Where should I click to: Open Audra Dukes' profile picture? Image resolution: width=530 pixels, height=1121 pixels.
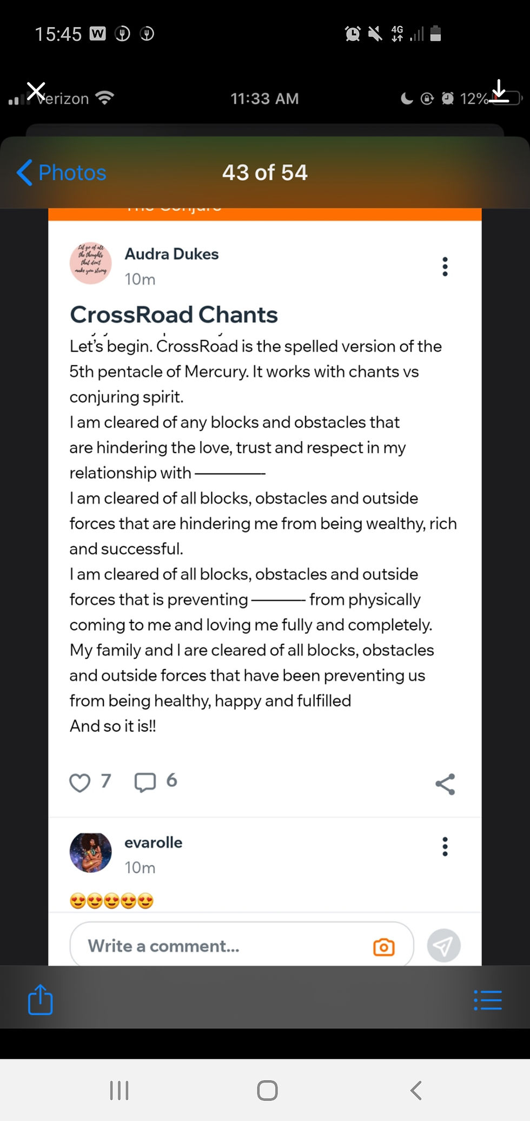(x=91, y=263)
